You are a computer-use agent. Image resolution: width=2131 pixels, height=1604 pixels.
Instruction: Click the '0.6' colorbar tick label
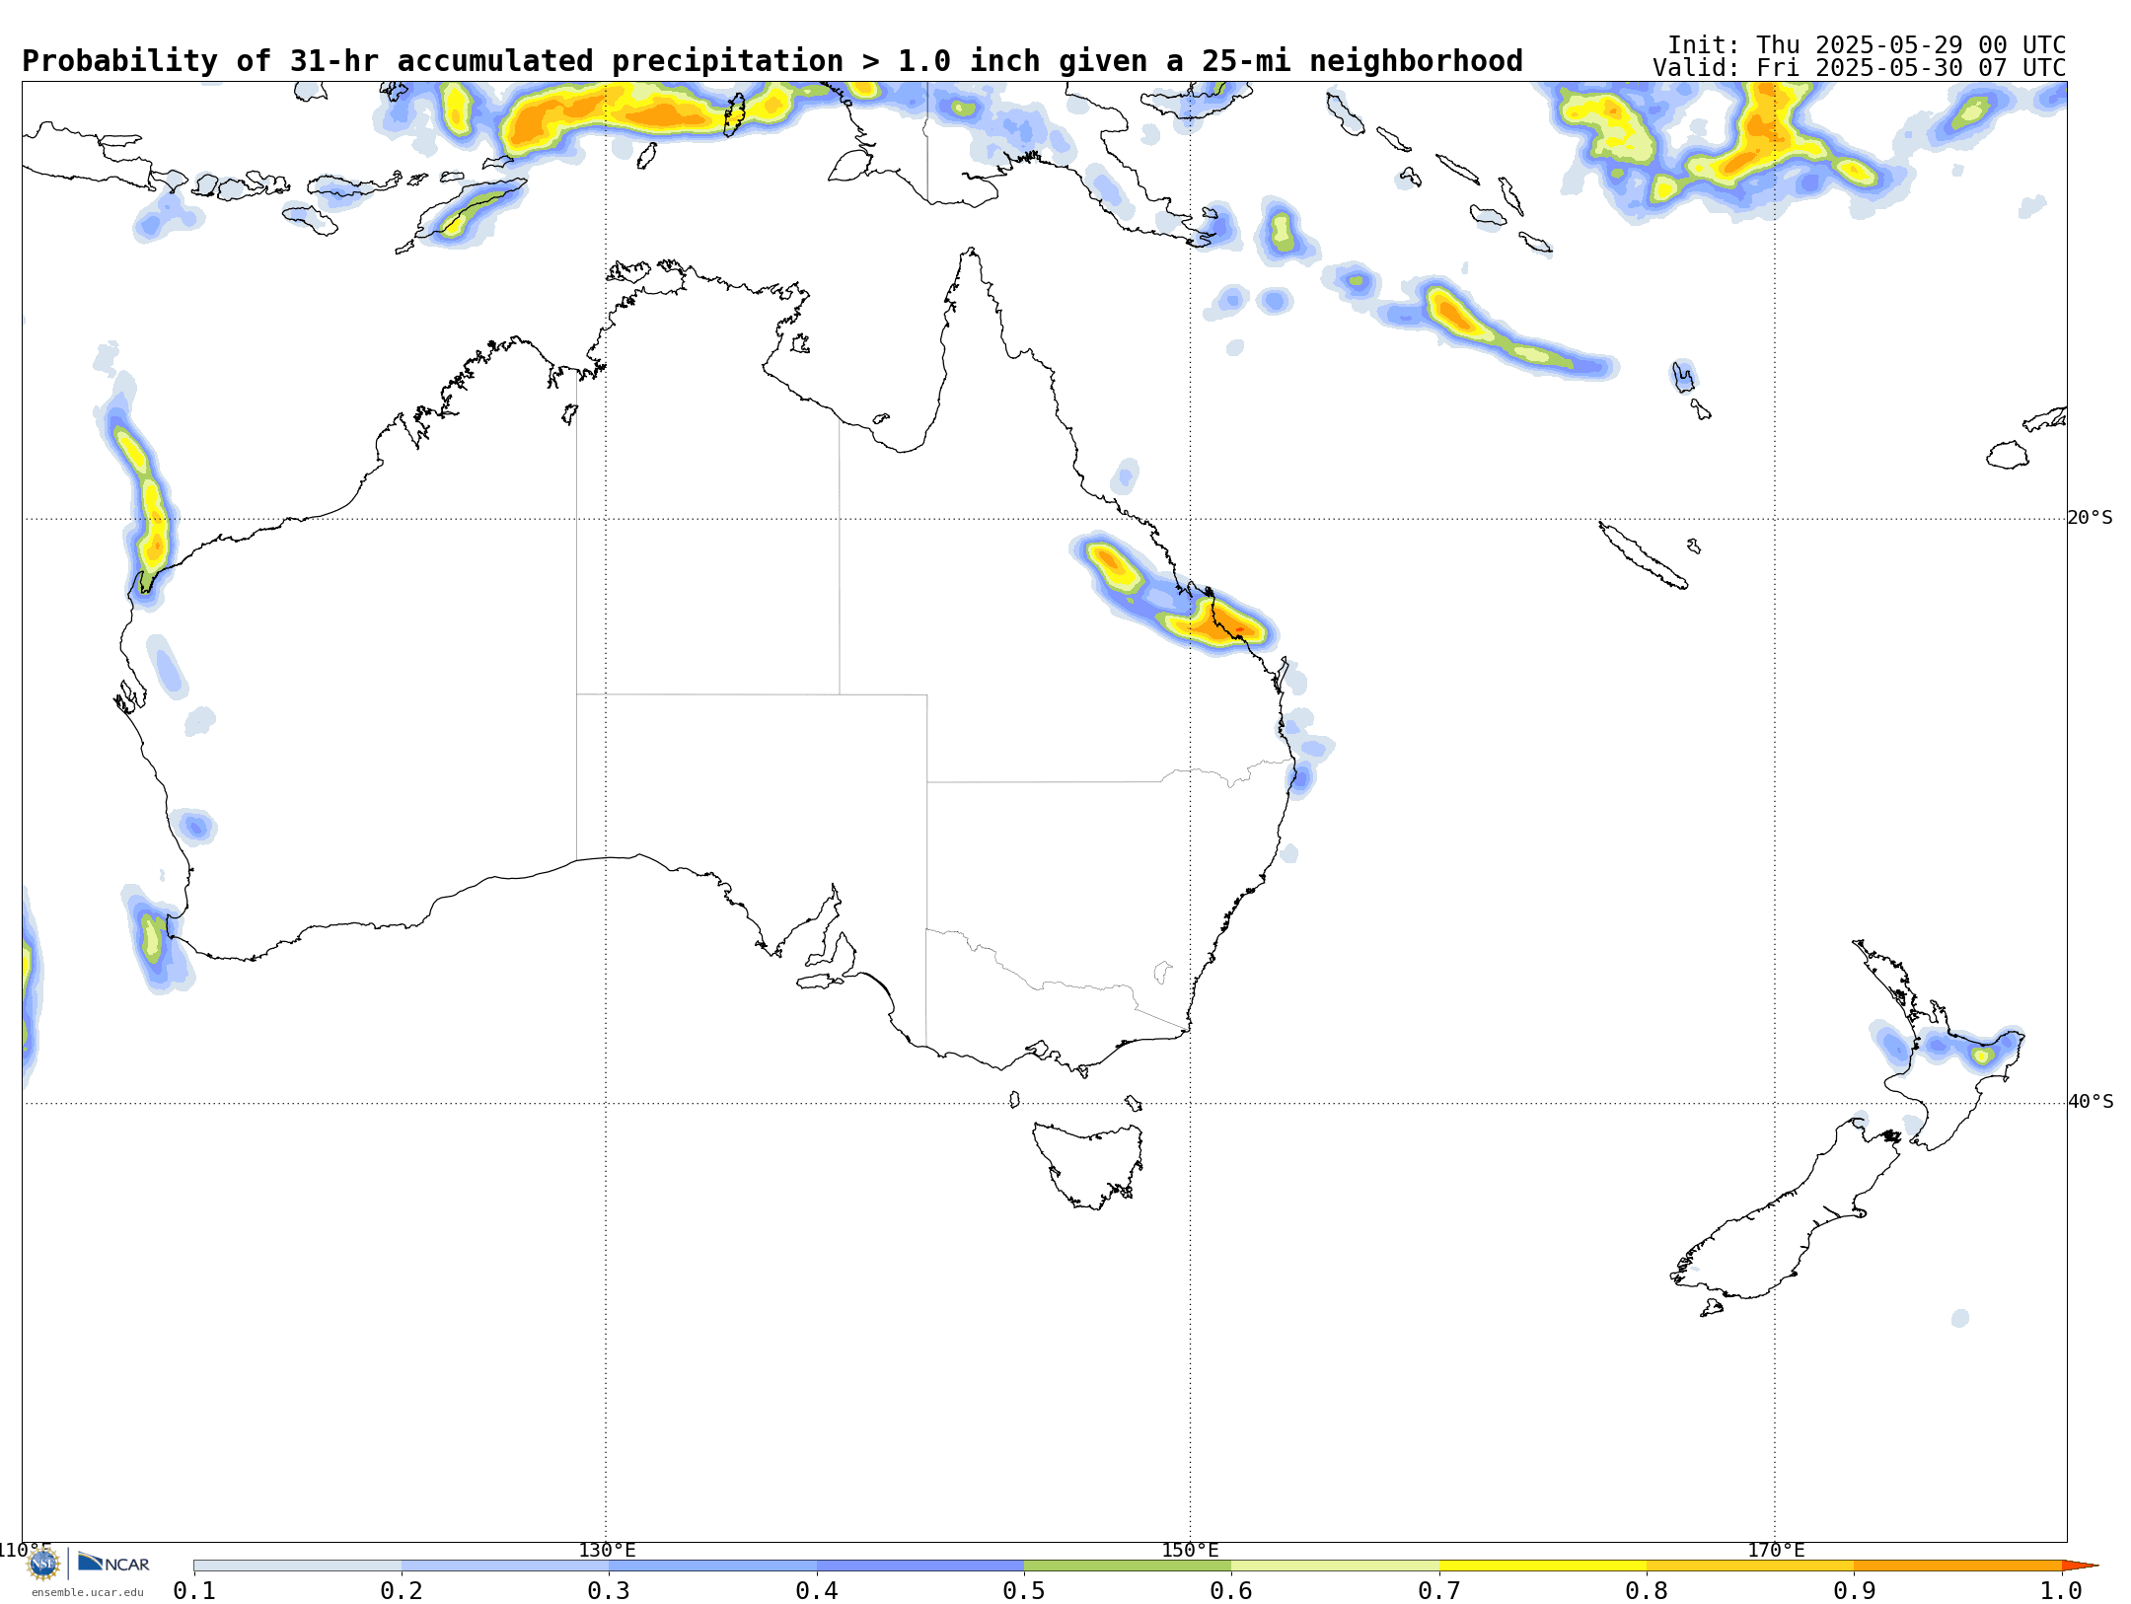[x=1231, y=1591]
